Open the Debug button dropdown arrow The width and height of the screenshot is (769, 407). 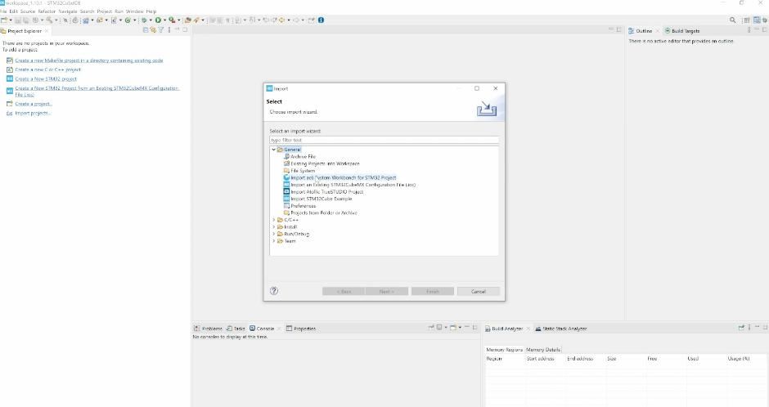pyautogui.click(x=151, y=20)
